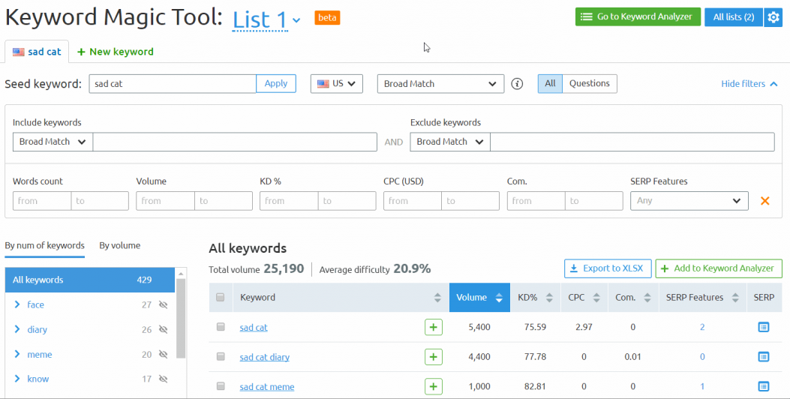Click the Include keywords text field
This screenshot has width=790, height=399.
tap(235, 142)
